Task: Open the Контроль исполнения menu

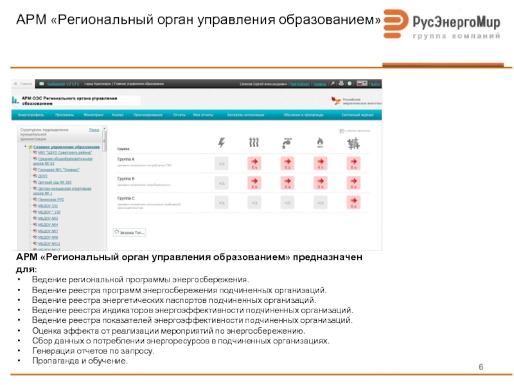Action: (245, 115)
